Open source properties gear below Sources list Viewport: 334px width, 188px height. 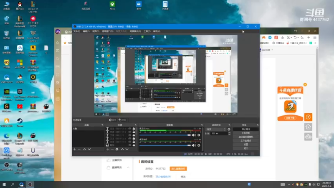(117, 149)
